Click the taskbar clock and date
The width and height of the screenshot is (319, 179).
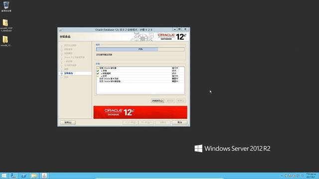311,176
